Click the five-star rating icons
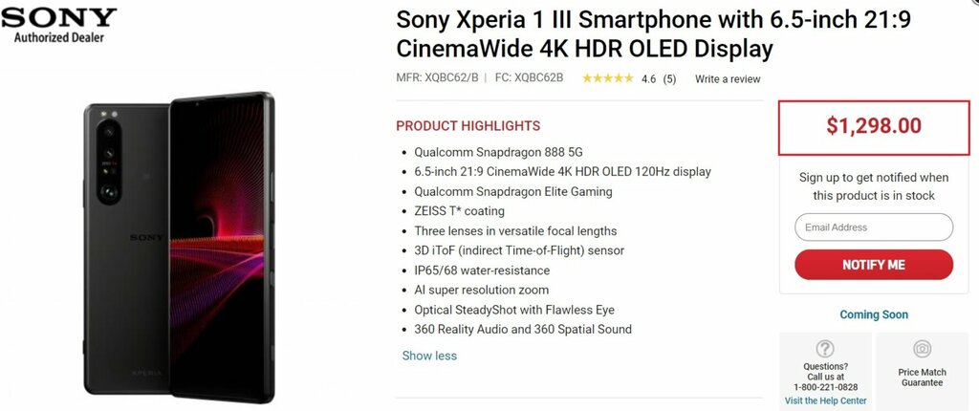This screenshot has width=979, height=411. pos(607,78)
